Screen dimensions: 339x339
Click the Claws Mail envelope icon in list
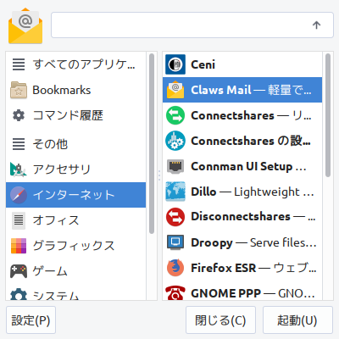tap(175, 90)
